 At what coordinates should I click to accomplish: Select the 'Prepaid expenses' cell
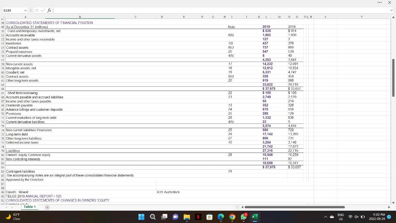pyautogui.click(x=19, y=51)
